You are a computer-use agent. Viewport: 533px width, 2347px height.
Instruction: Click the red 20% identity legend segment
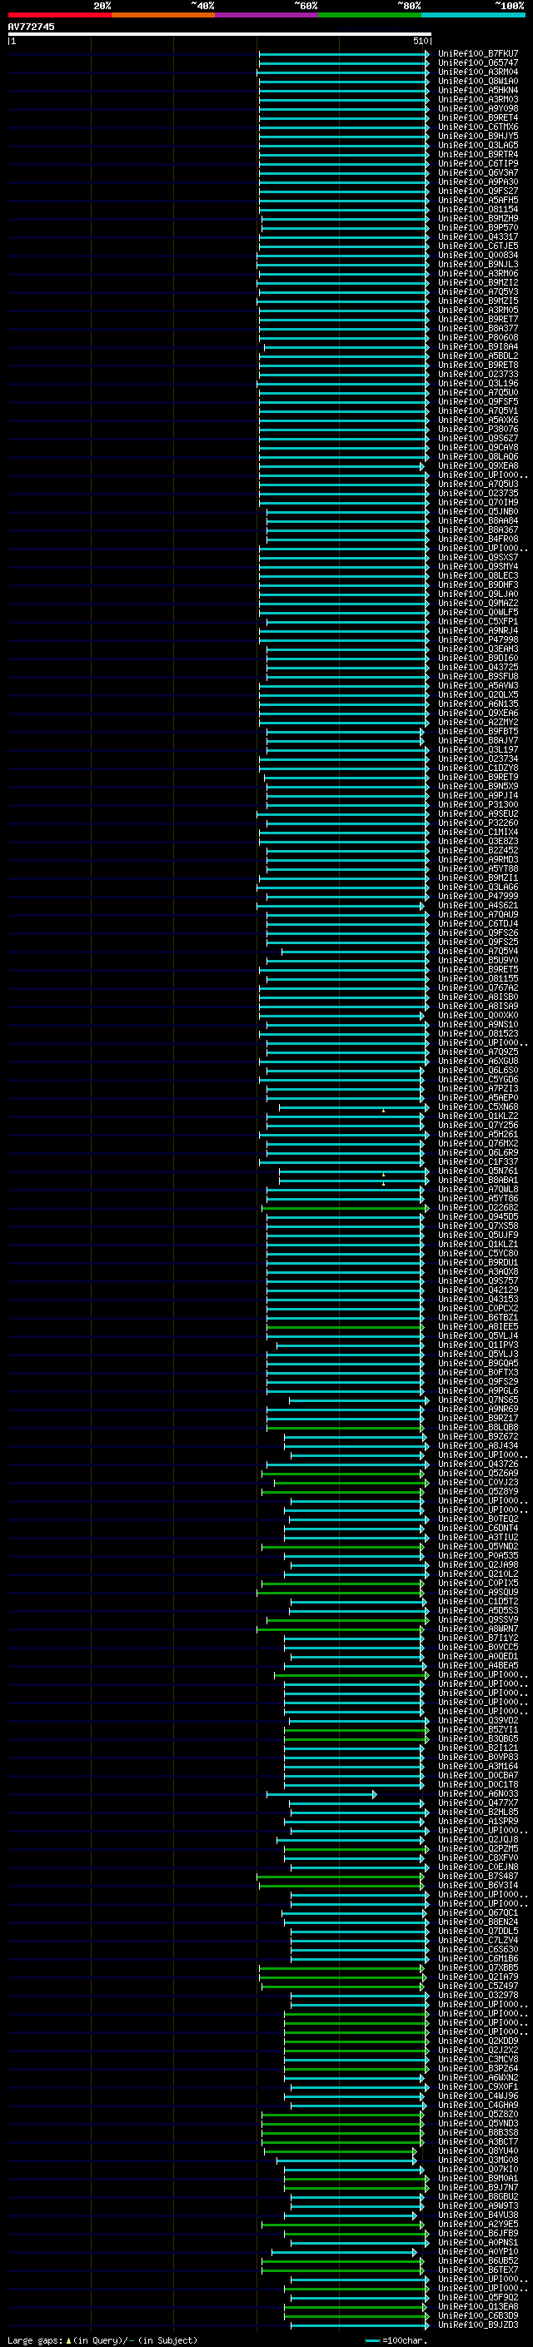(x=59, y=15)
